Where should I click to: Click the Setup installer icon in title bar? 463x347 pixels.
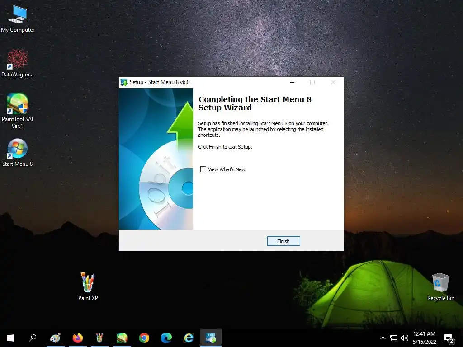coord(124,82)
